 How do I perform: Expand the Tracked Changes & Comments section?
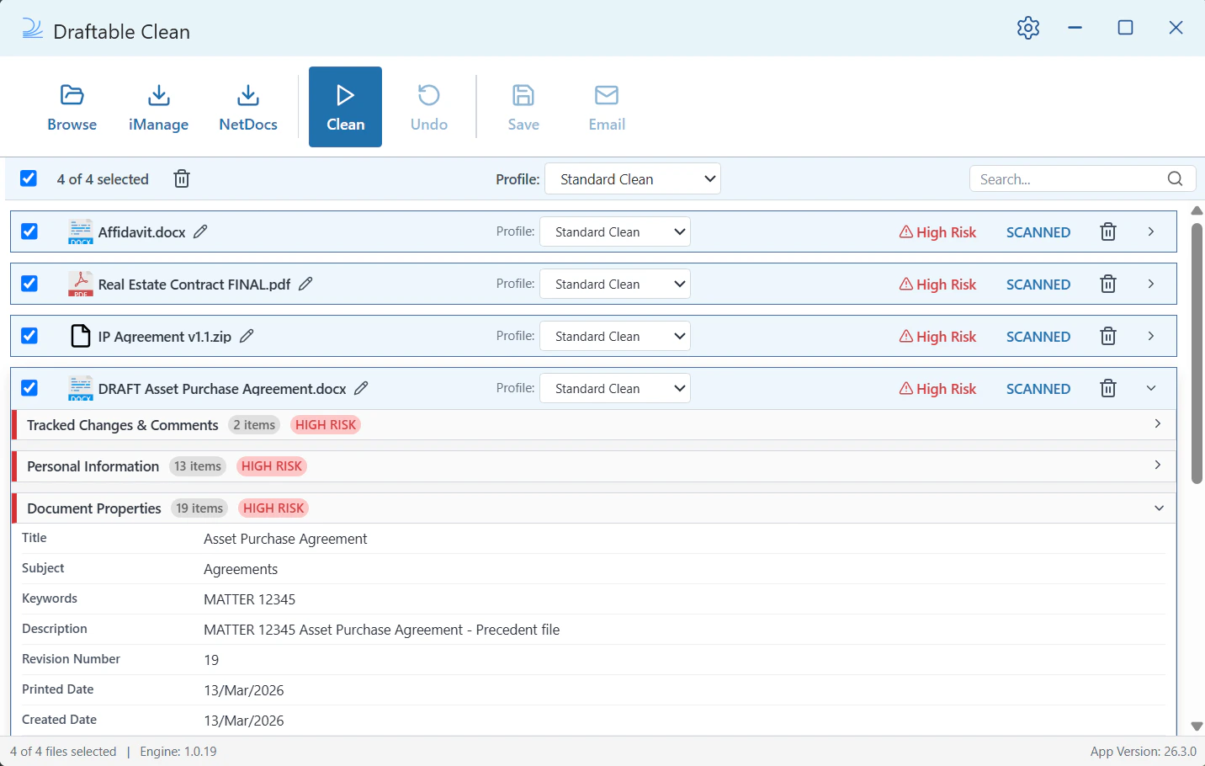(1157, 424)
